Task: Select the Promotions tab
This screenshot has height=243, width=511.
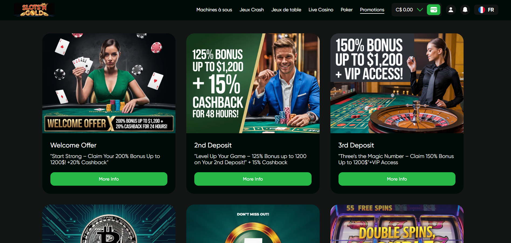Action: (x=372, y=10)
